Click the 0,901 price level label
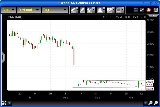The image size is (160, 107). point(150,82)
